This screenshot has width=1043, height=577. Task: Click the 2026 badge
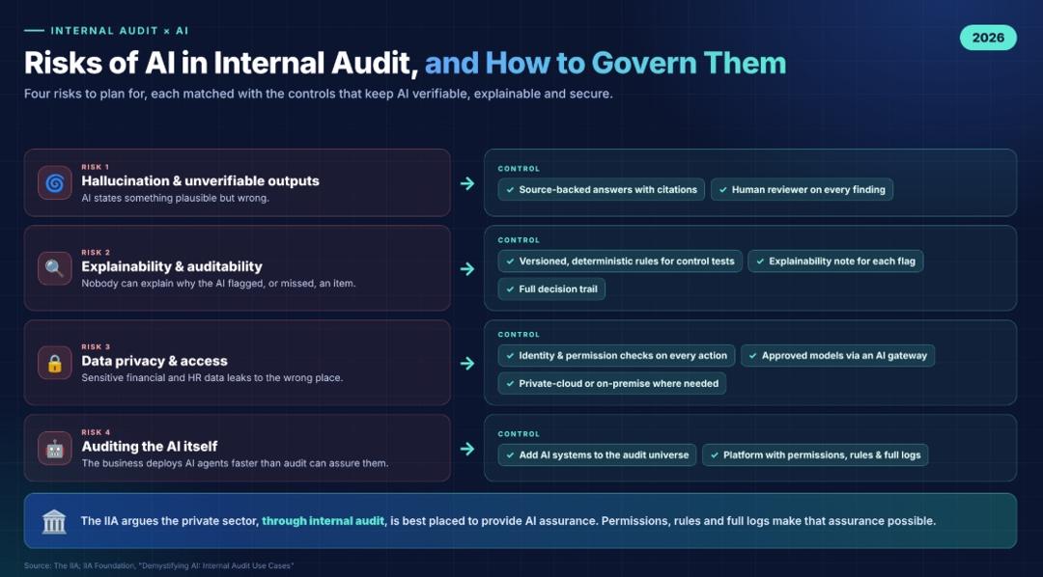[988, 38]
